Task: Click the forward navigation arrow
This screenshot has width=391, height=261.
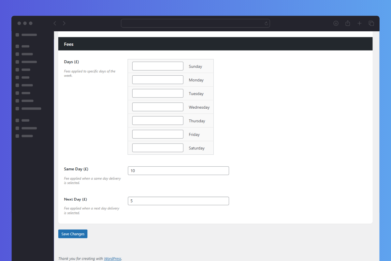Action: pos(64,23)
